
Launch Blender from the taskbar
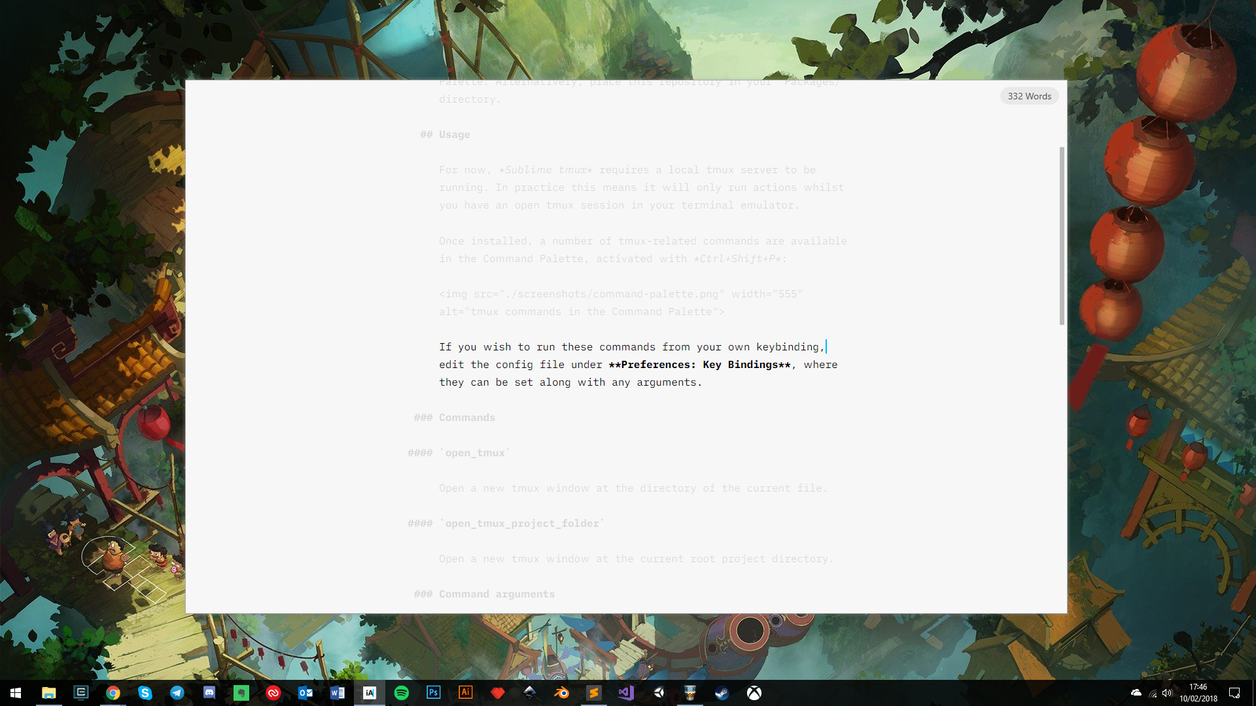tap(562, 693)
